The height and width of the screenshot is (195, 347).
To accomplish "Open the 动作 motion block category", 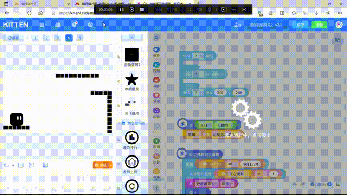I will [157, 82].
